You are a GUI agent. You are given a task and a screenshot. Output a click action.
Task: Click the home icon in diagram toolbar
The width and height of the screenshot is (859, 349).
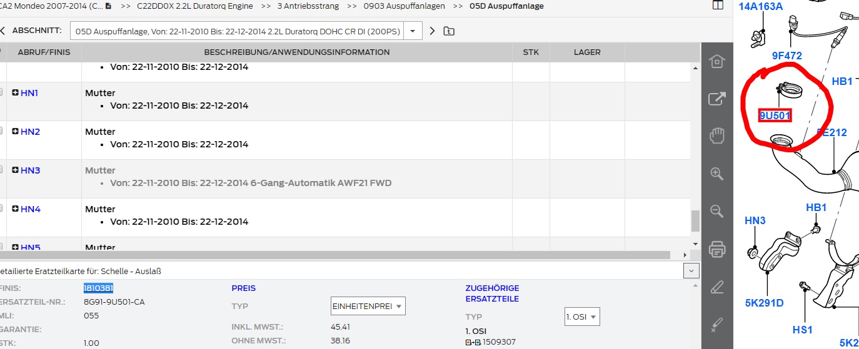click(717, 61)
